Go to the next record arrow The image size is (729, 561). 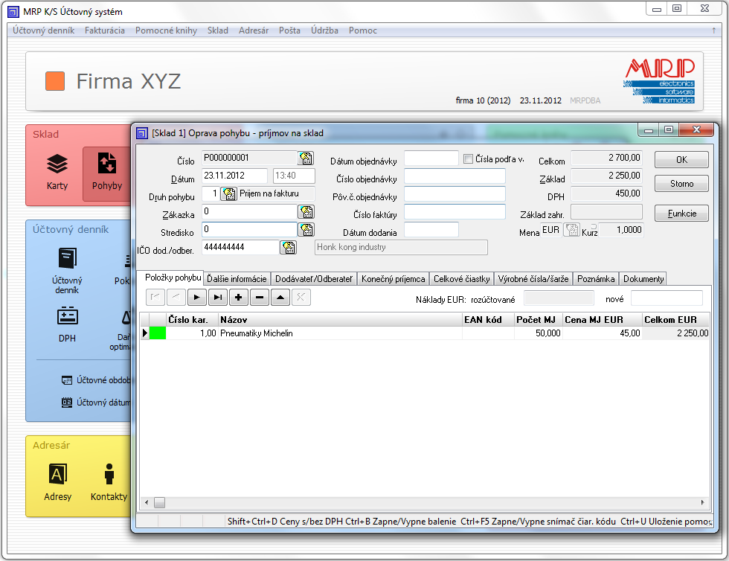point(197,298)
